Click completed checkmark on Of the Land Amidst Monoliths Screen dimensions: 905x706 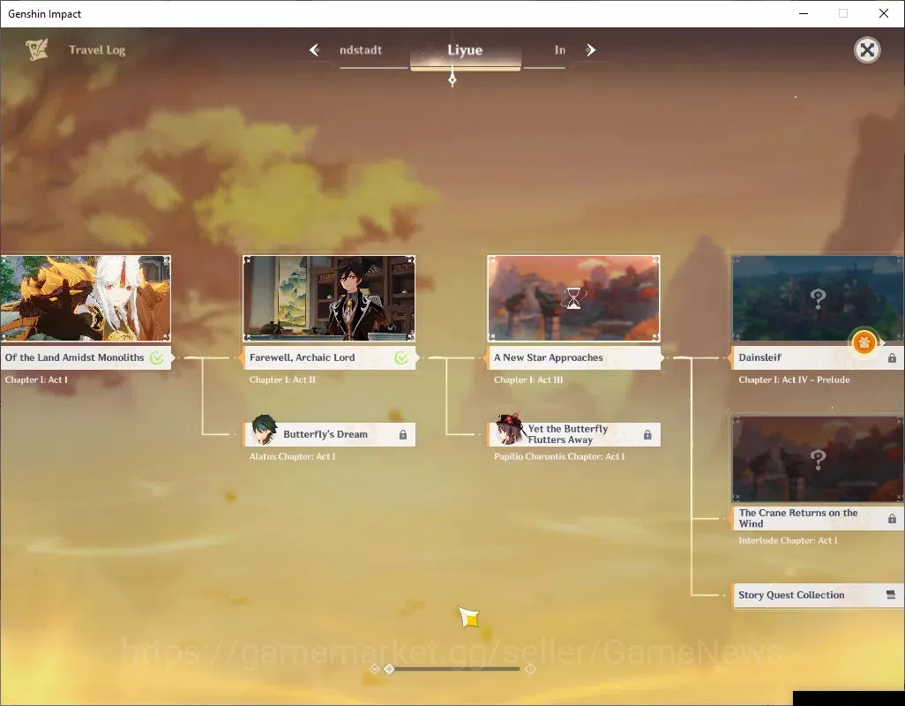[156, 358]
